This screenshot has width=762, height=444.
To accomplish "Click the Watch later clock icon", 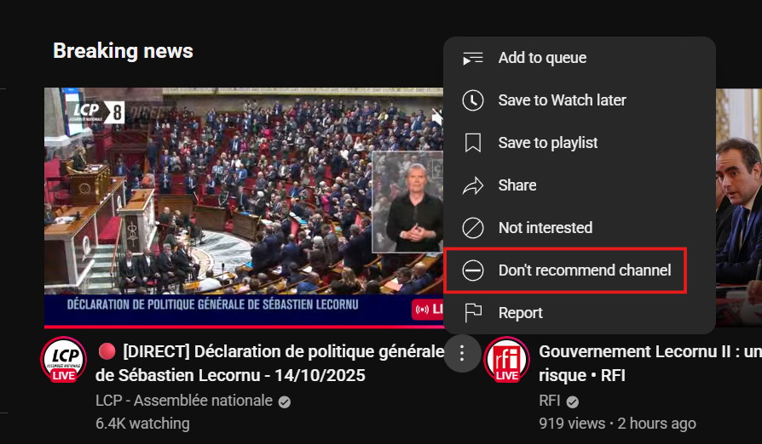I will pyautogui.click(x=472, y=100).
